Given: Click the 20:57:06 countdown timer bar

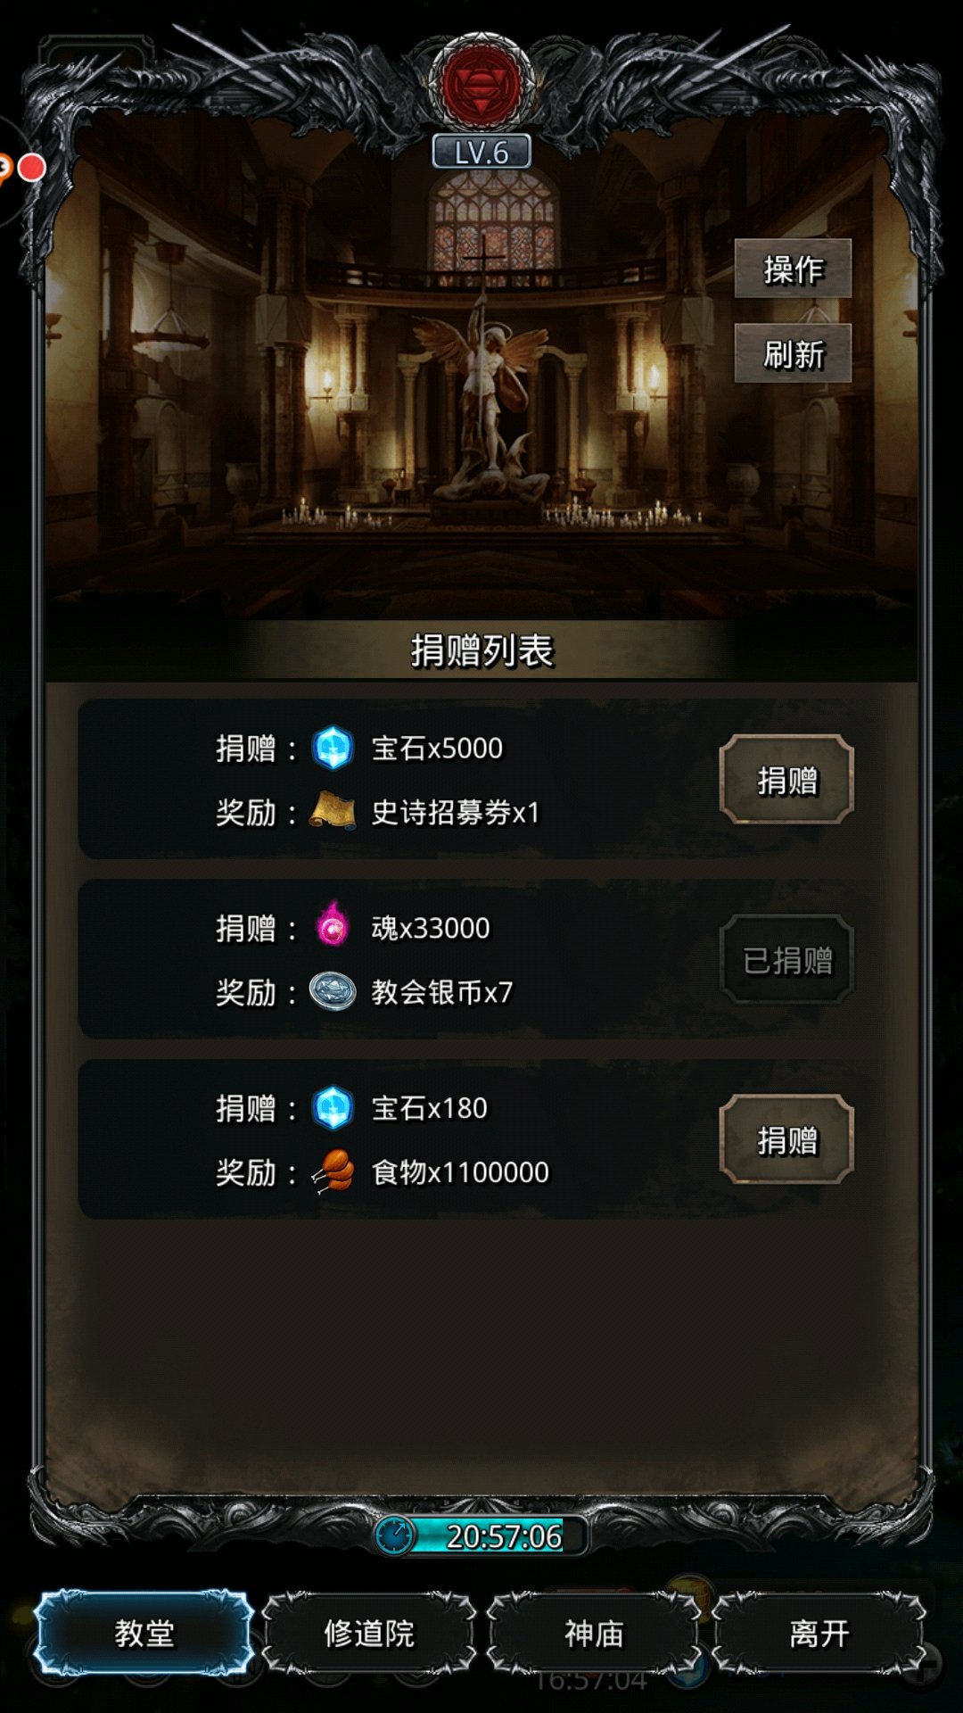Looking at the screenshot, I should 481,1535.
